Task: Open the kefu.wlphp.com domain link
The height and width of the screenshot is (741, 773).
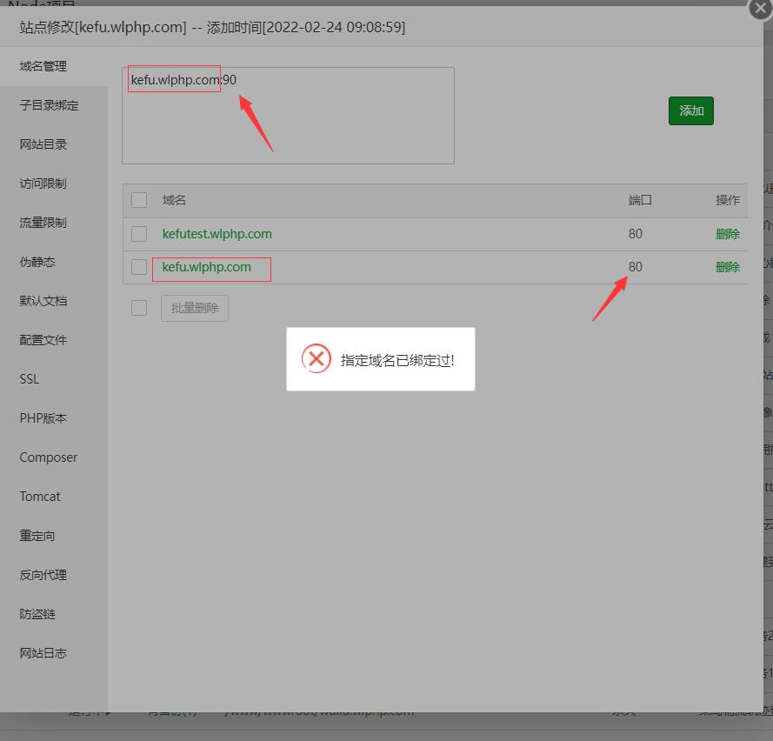Action: pos(206,267)
